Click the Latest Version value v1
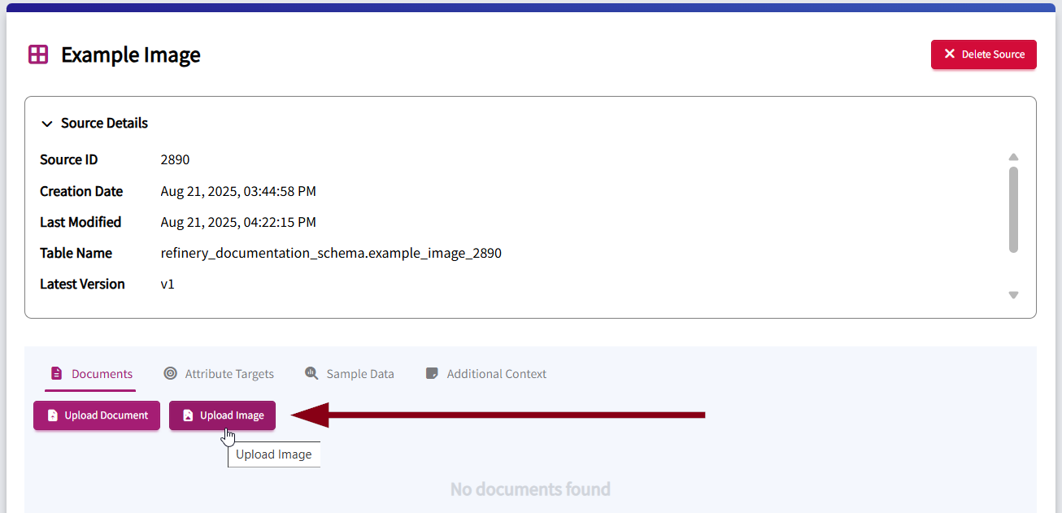 (x=168, y=285)
